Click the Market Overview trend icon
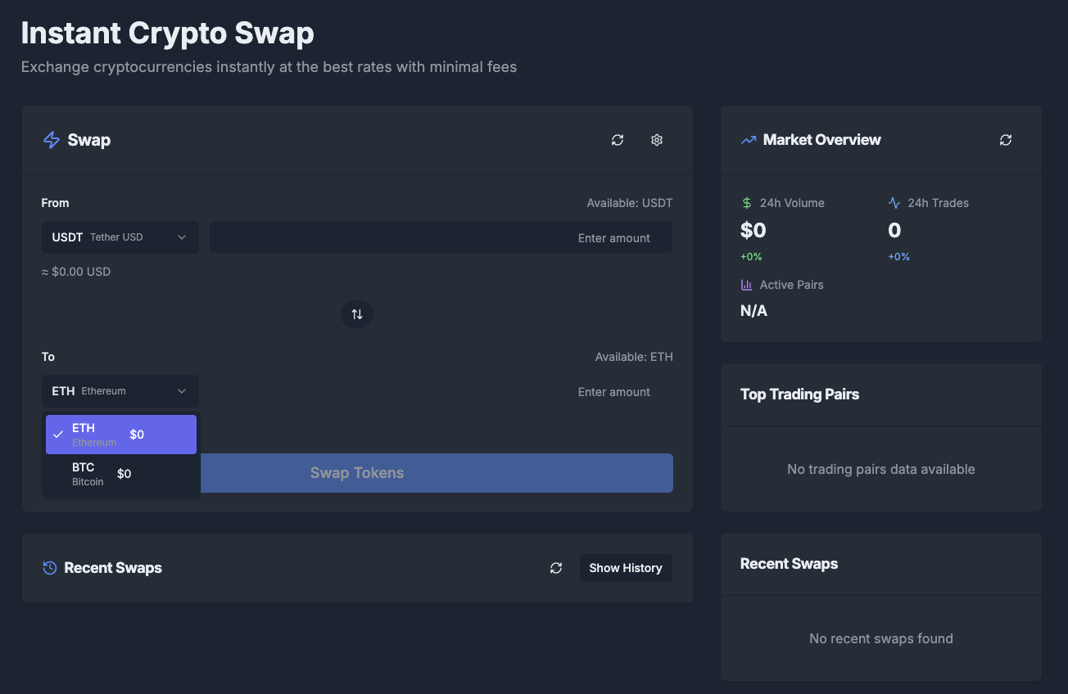The image size is (1068, 694). point(749,140)
